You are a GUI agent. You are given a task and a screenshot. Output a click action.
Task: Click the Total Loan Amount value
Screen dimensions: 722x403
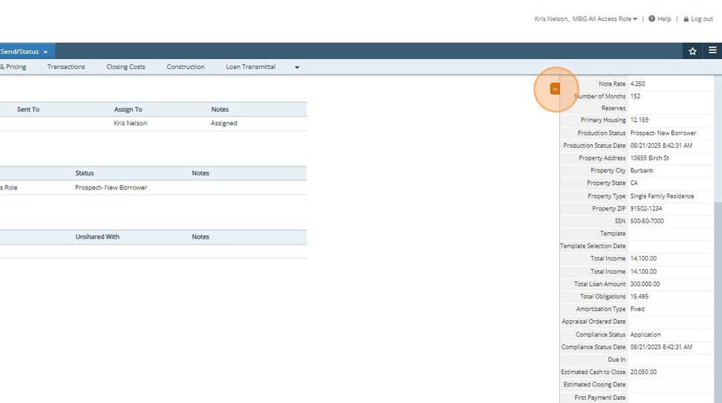point(644,284)
